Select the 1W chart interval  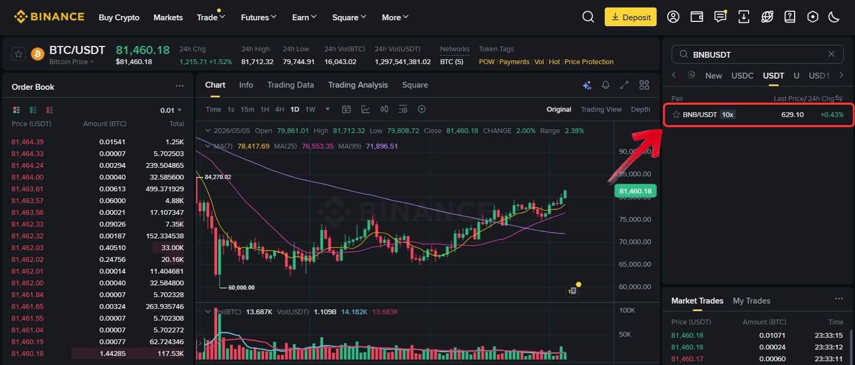click(310, 109)
